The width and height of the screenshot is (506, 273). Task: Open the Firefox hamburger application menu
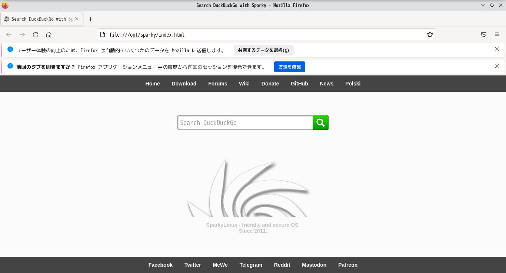point(497,34)
